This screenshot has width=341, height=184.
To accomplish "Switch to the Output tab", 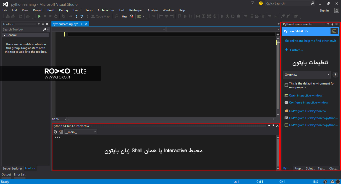I will [x=6, y=174].
